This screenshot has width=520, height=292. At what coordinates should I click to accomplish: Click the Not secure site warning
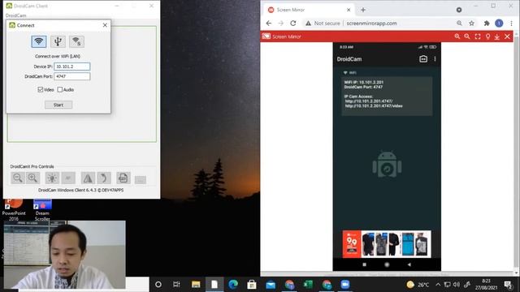pyautogui.click(x=323, y=24)
